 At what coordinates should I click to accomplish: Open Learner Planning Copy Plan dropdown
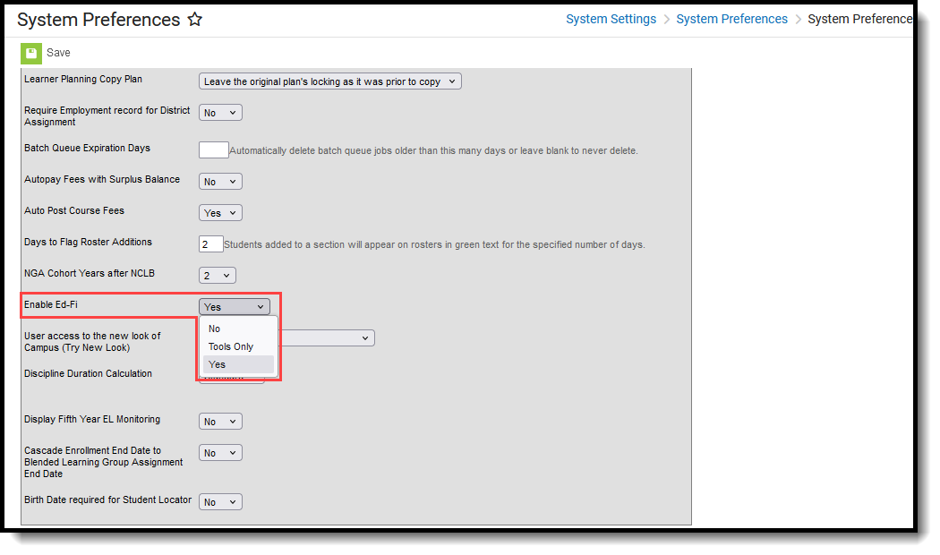coord(330,81)
